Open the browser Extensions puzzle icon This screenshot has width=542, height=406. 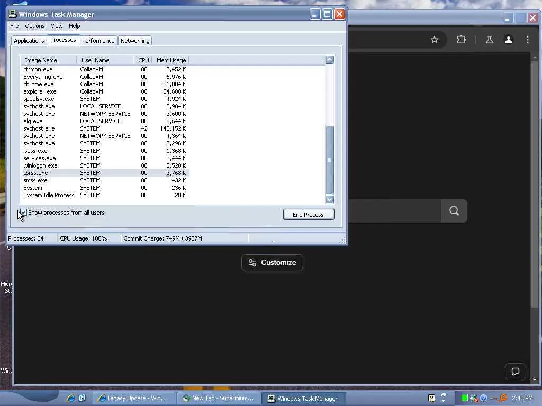tap(461, 40)
